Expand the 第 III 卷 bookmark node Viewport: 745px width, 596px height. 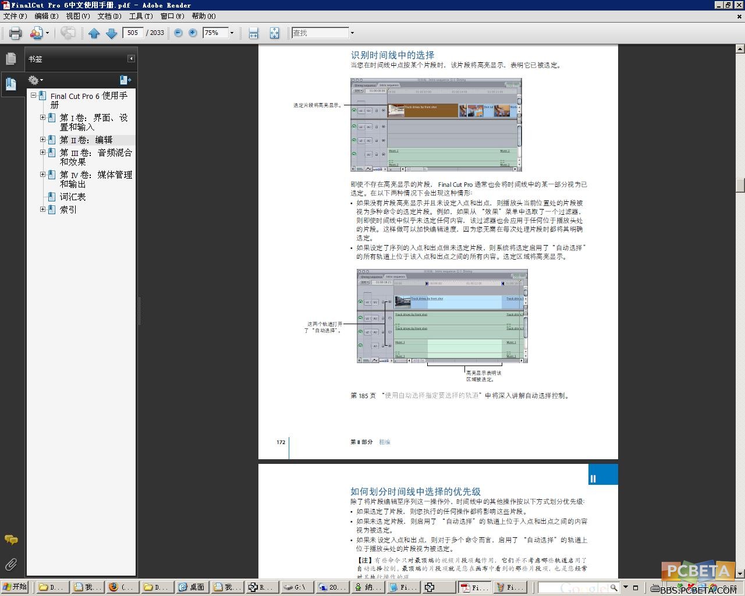(x=42, y=152)
